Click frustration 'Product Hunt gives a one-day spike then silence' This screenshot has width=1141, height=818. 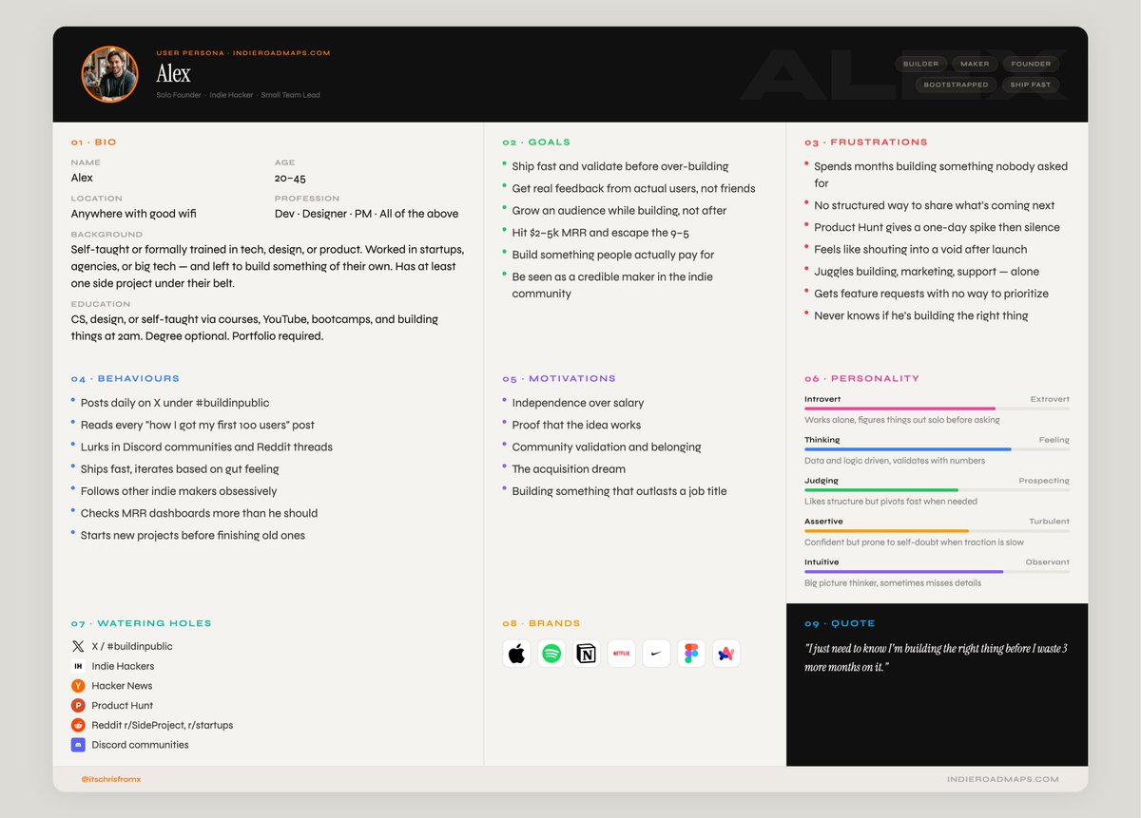937,228
